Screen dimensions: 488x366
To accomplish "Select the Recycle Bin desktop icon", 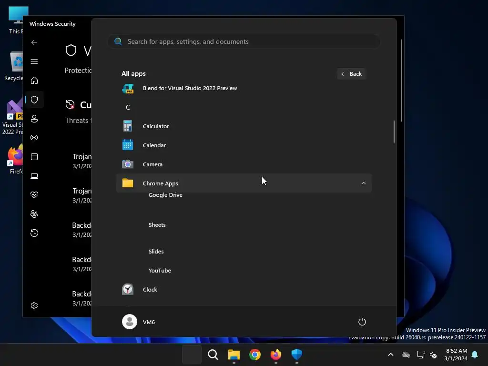I will click(14, 66).
